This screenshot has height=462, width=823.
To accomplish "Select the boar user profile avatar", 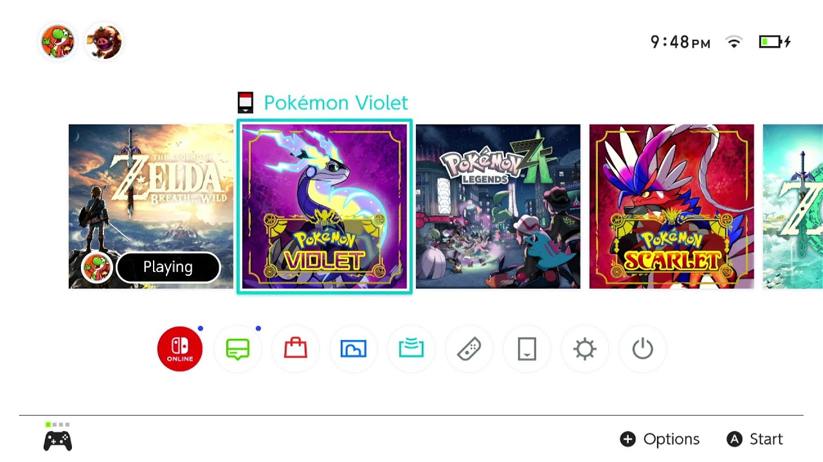I will (104, 42).
